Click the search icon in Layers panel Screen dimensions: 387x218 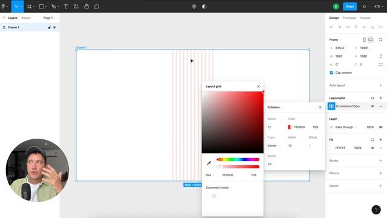coord(4,18)
